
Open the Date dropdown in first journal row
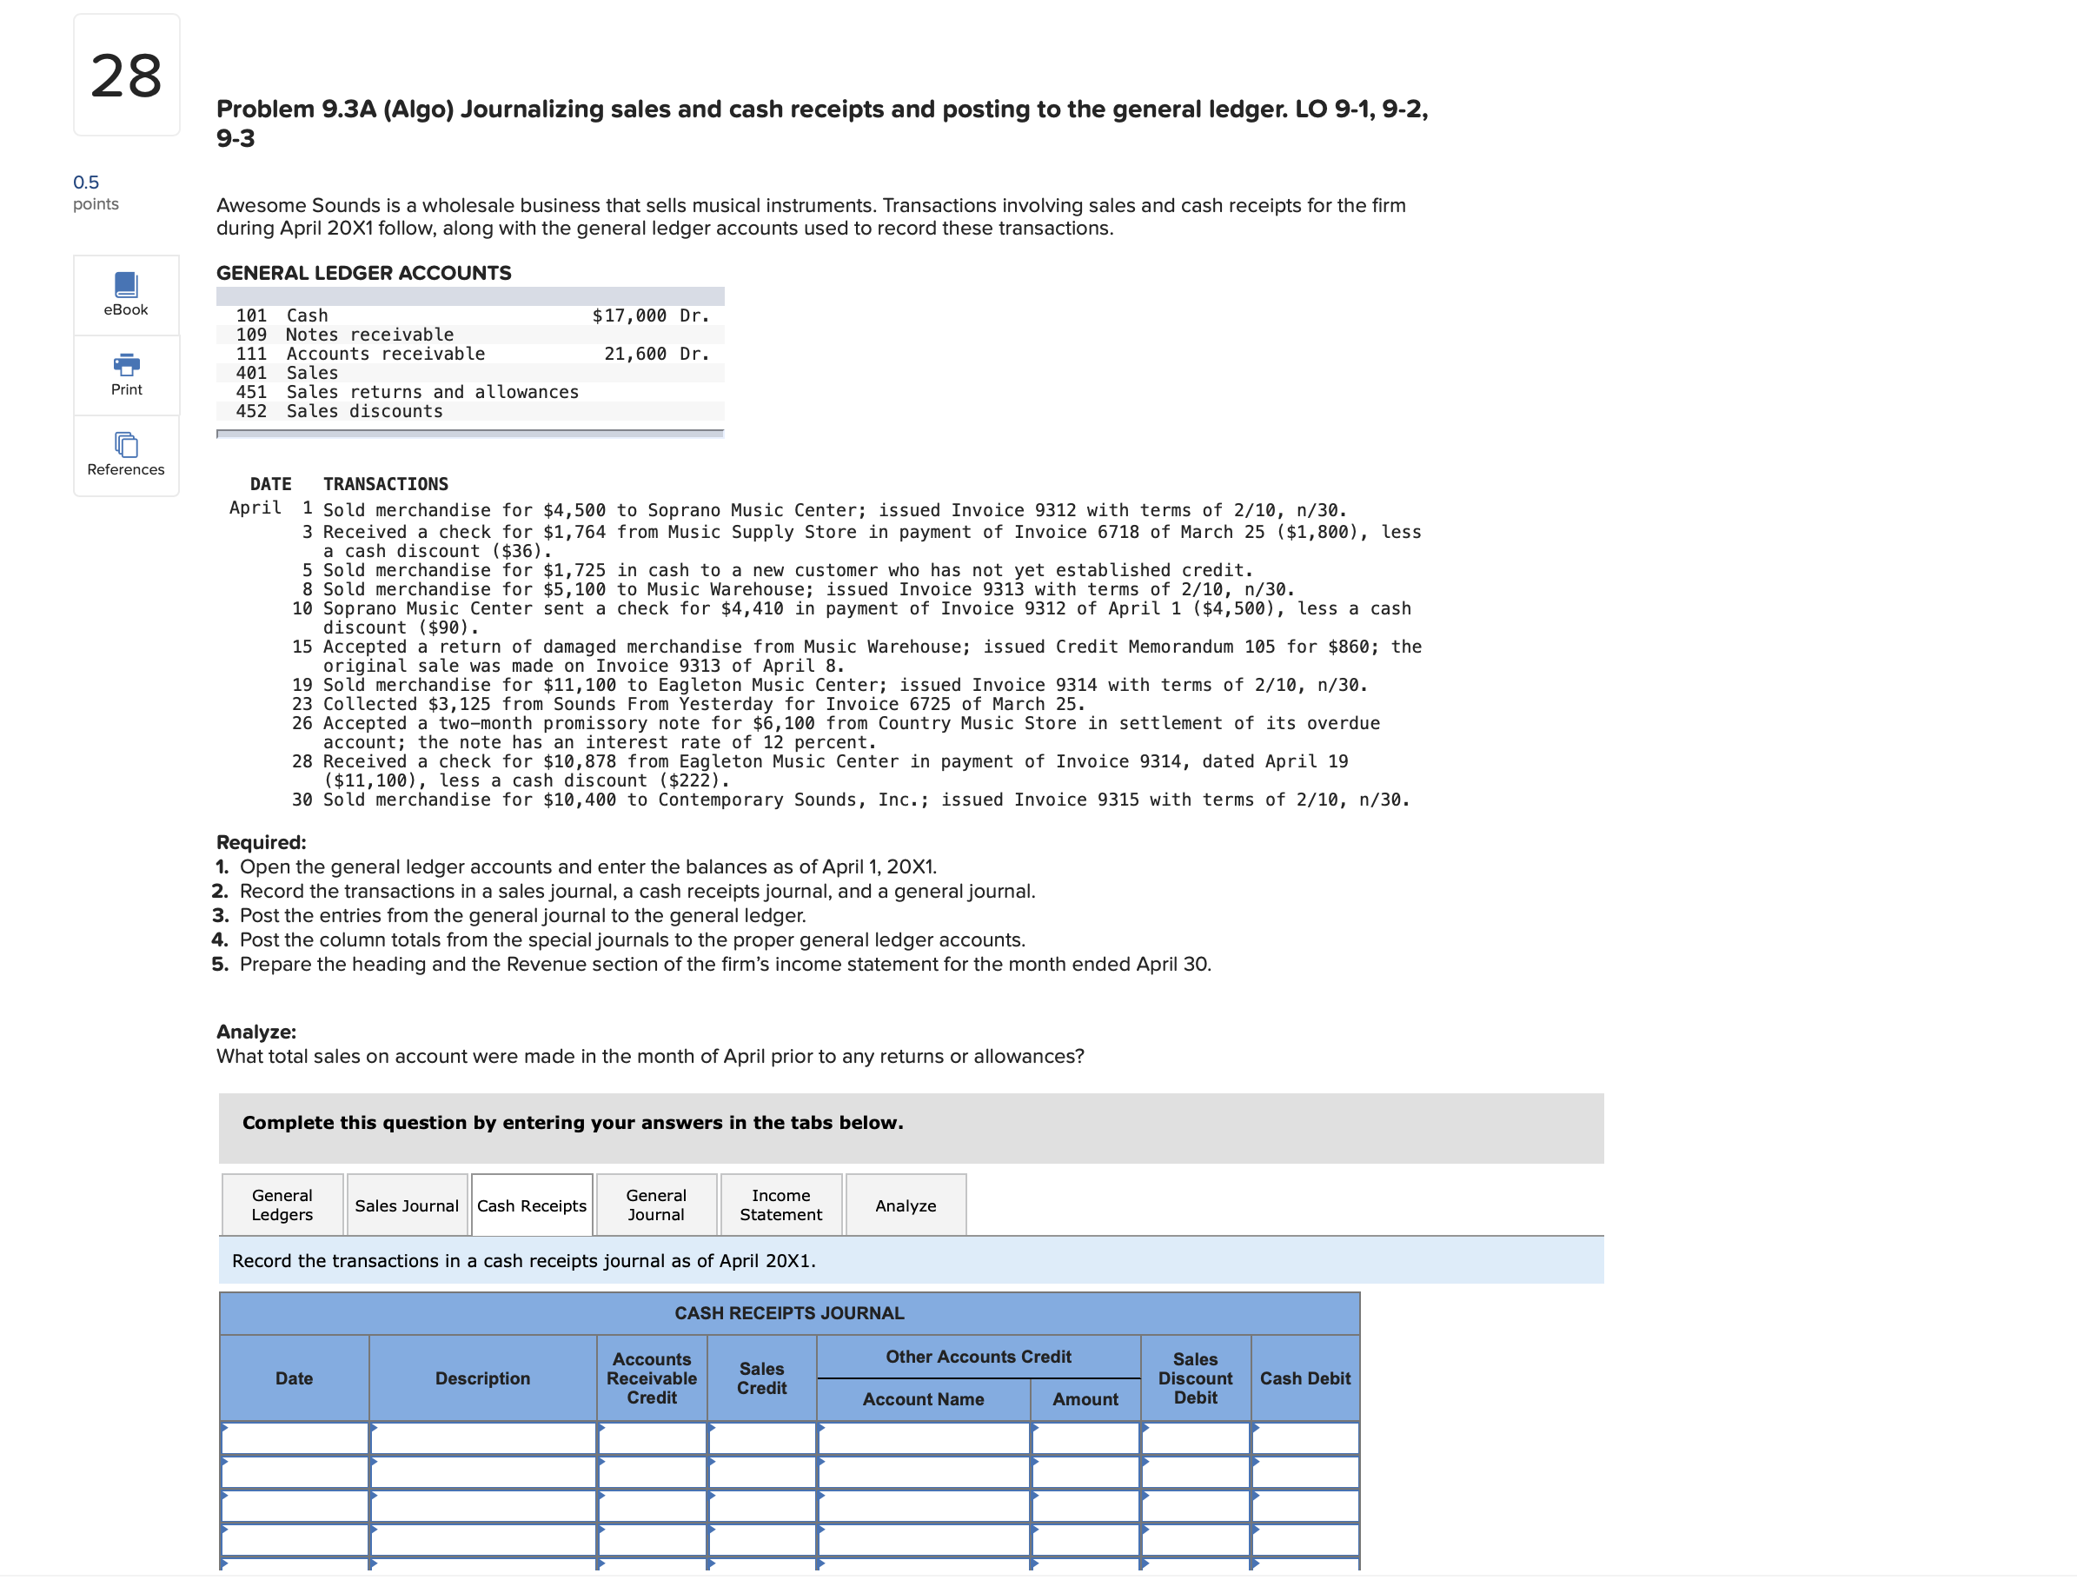pyautogui.click(x=229, y=1437)
